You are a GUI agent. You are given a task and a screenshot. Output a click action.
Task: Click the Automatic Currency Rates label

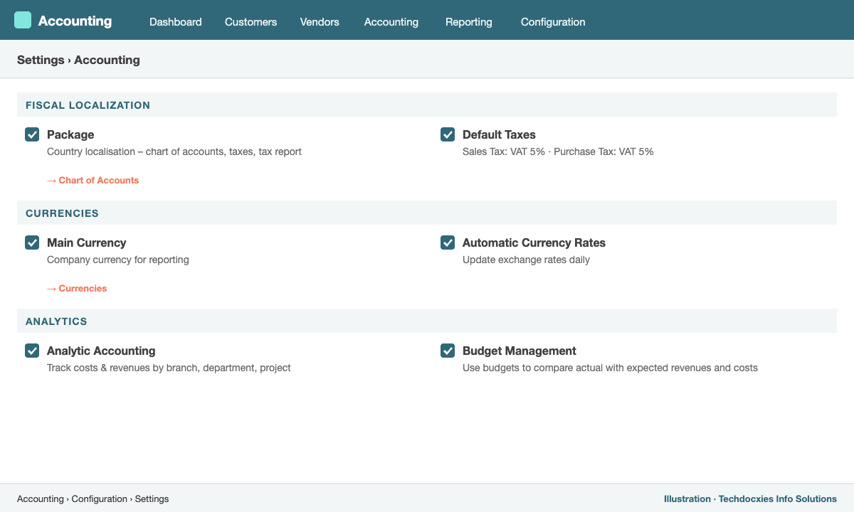(534, 242)
